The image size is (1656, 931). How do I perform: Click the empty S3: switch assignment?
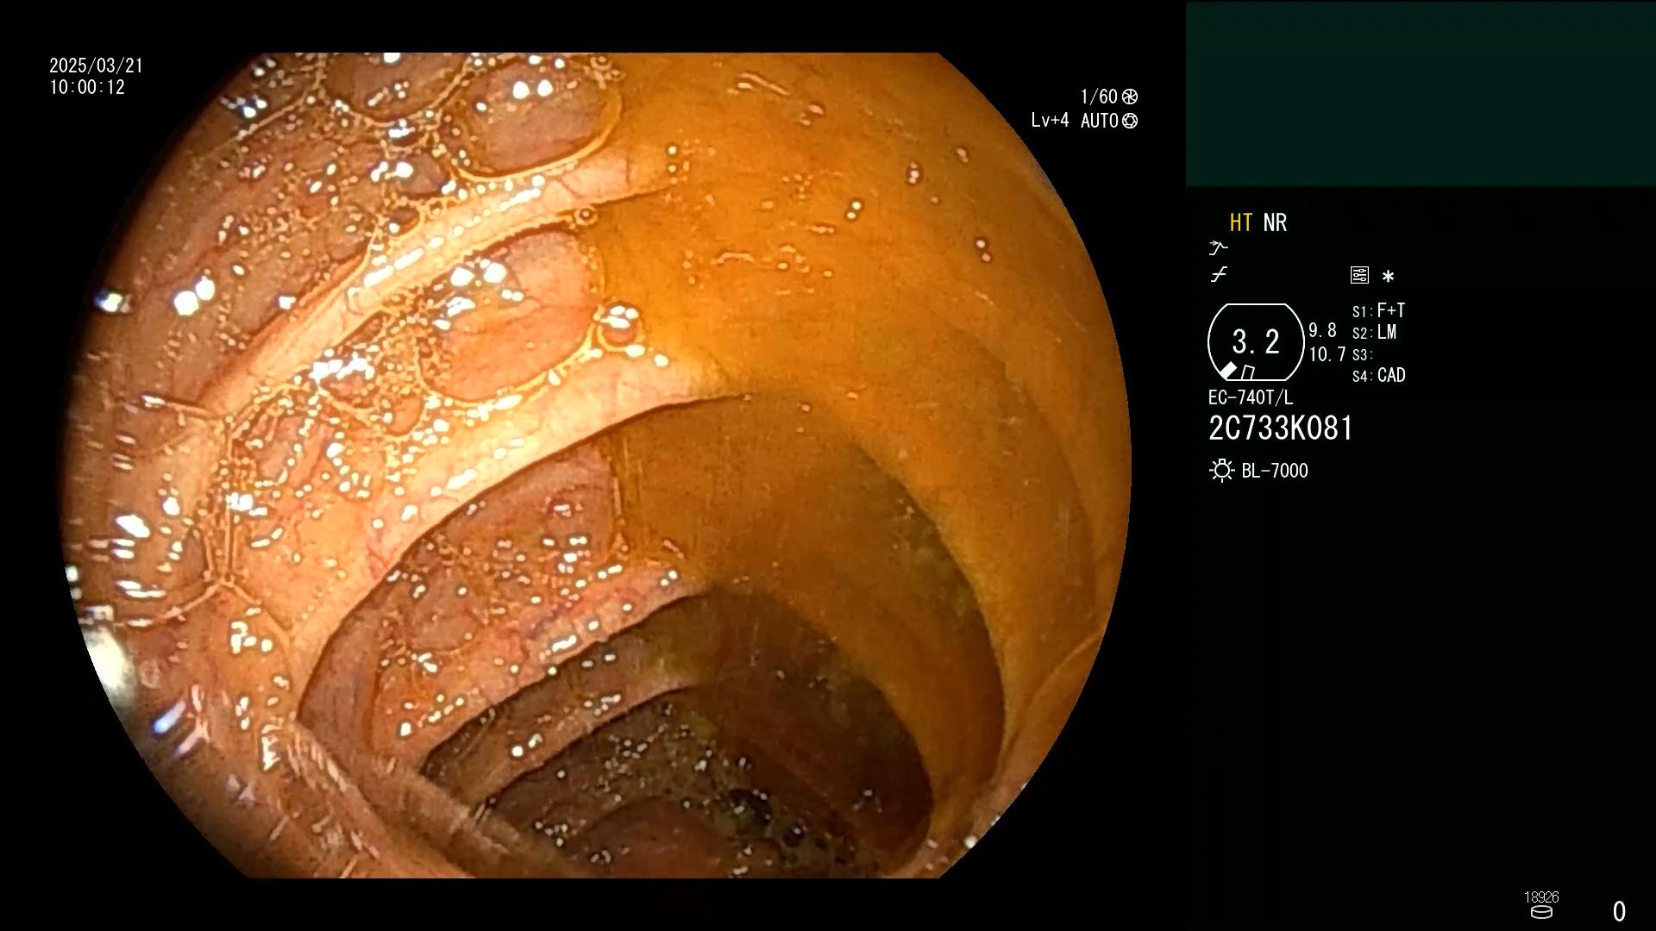[x=1361, y=354]
